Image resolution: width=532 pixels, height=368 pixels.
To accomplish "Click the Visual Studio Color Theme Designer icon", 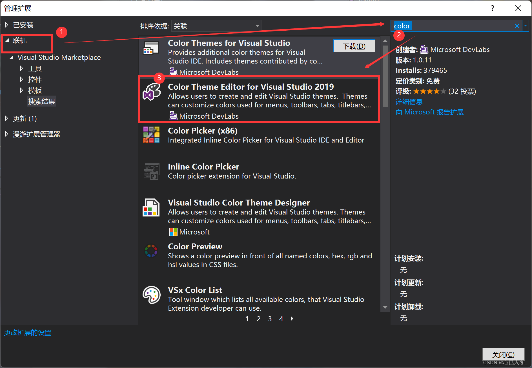I will (x=151, y=207).
